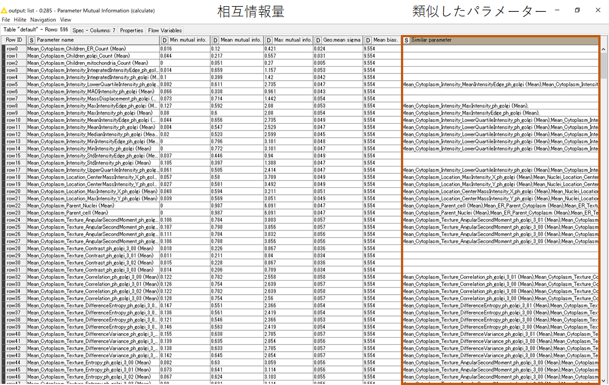
Task: Click the 0.421 max mutual info value in row0
Action: click(289, 49)
